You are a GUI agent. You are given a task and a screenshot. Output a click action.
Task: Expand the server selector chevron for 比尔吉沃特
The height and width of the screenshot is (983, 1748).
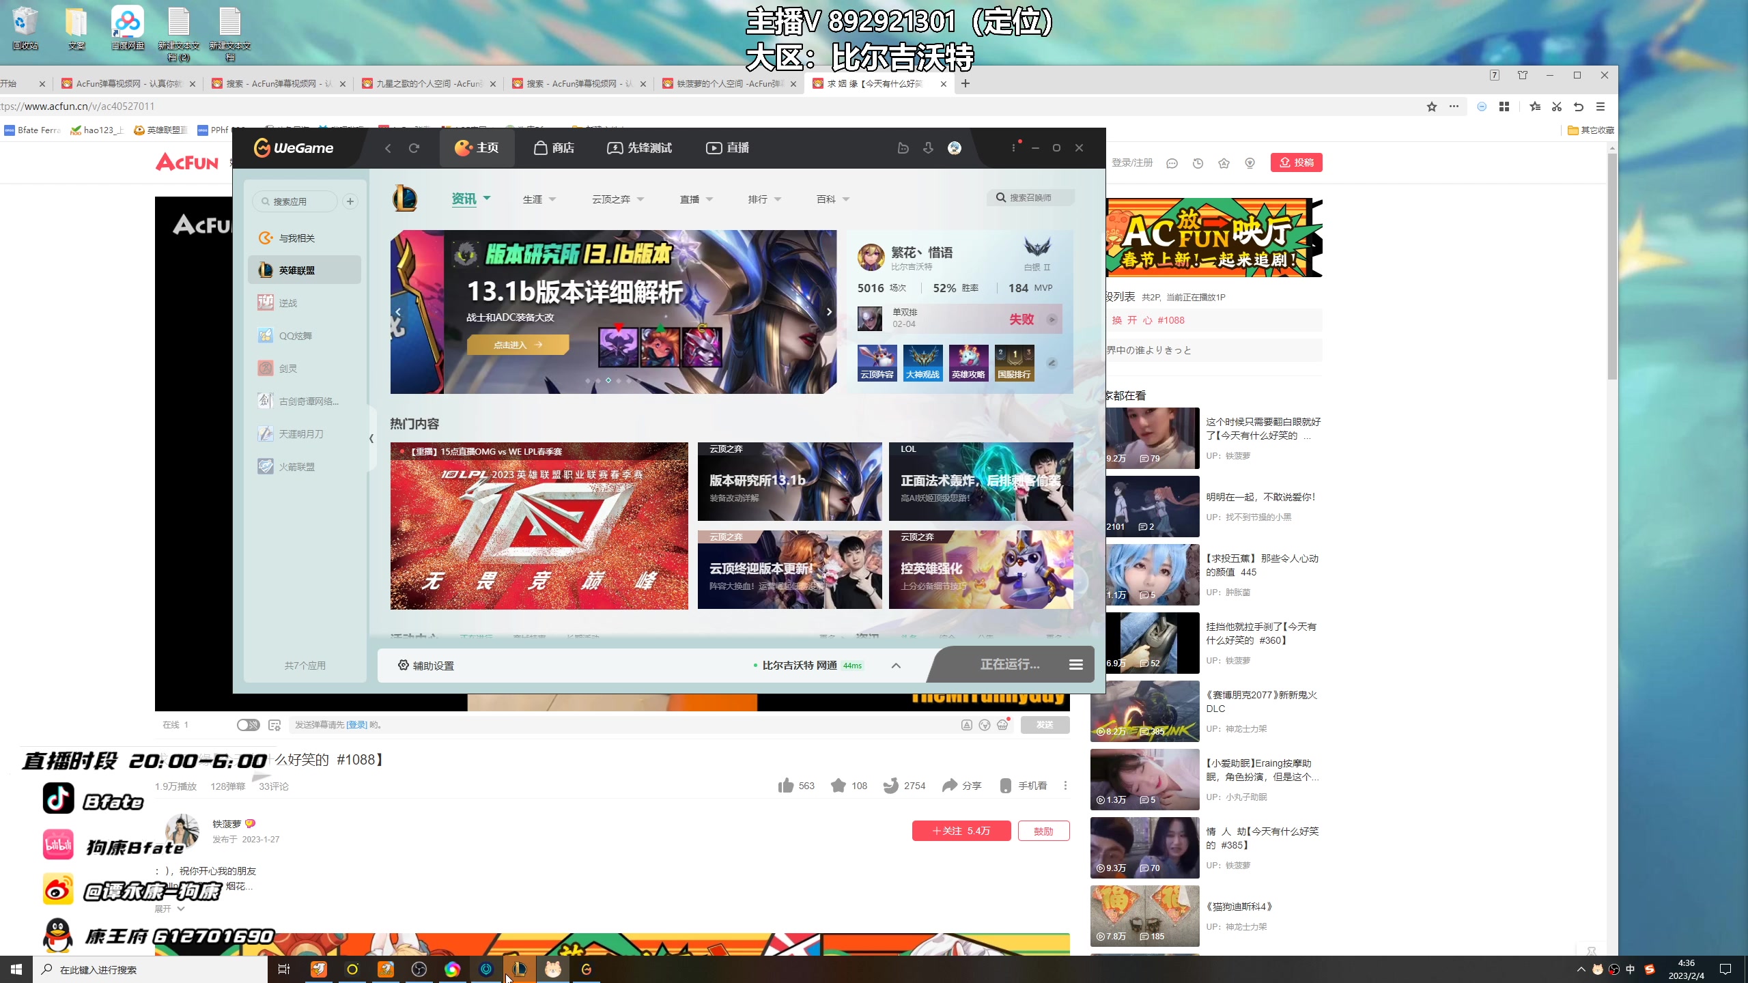896,666
